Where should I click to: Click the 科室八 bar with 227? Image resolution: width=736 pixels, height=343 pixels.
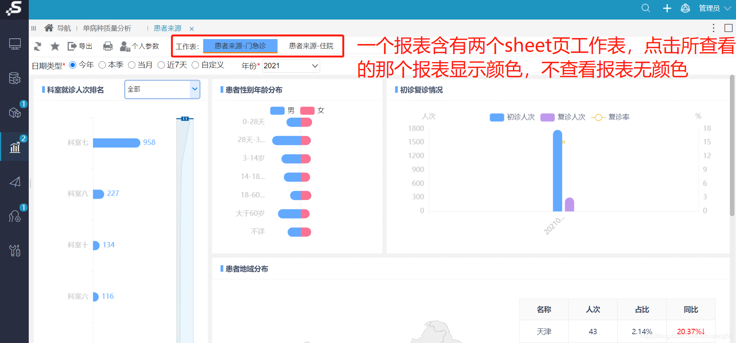[99, 194]
